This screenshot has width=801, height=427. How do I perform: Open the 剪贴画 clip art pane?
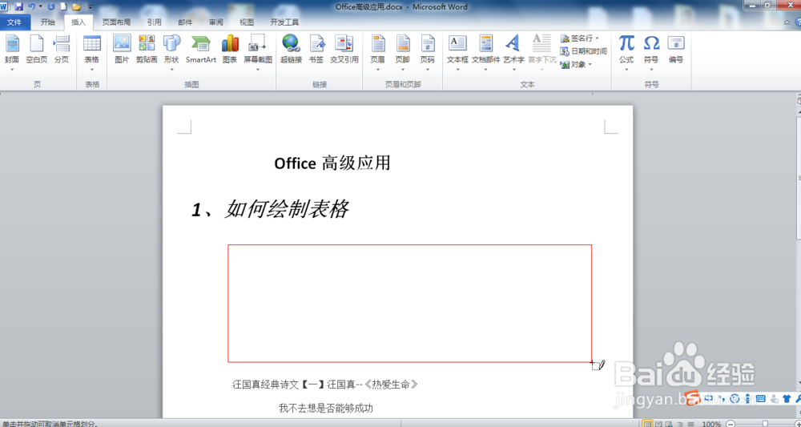pos(147,50)
